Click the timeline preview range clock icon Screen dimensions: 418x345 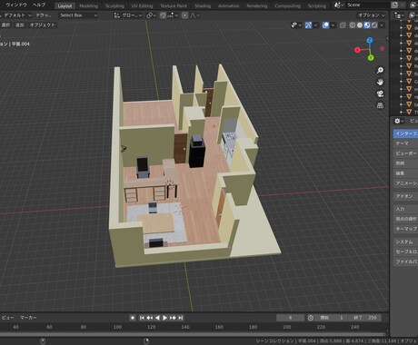311,318
